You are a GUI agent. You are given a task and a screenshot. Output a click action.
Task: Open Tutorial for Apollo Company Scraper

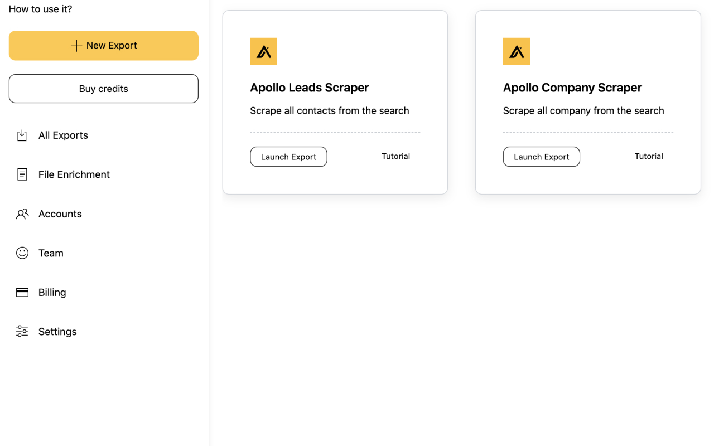649,156
